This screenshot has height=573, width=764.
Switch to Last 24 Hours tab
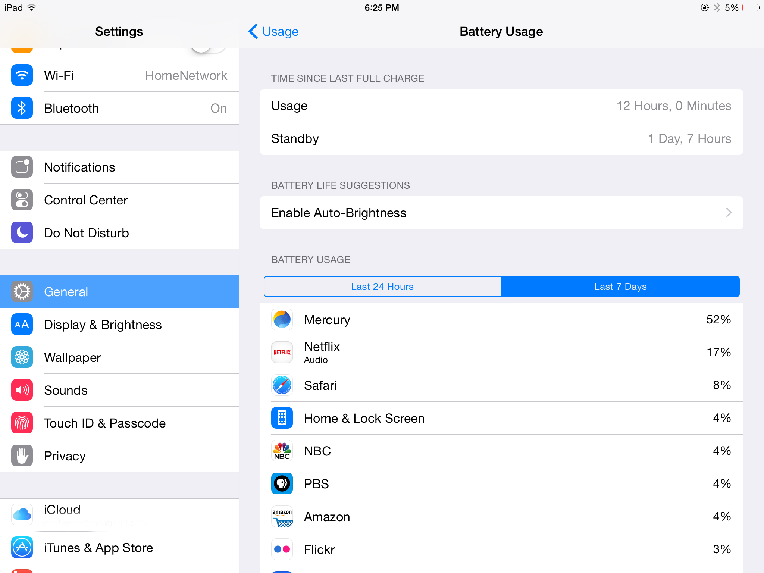click(382, 286)
